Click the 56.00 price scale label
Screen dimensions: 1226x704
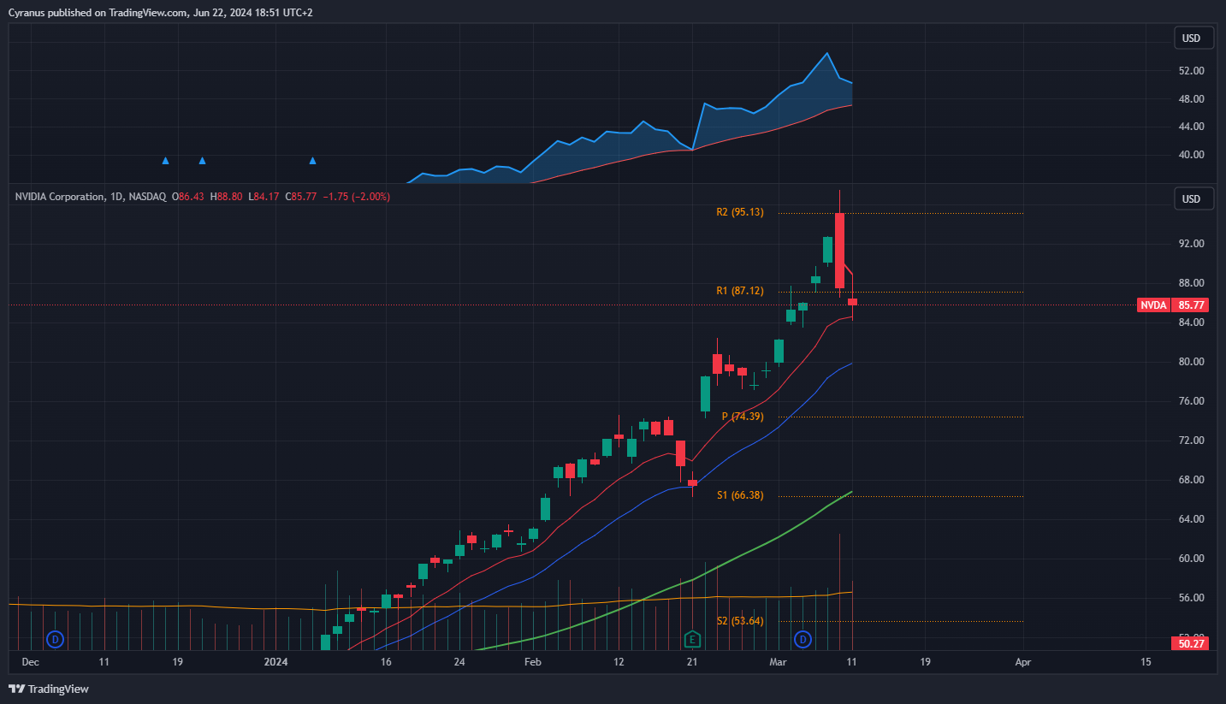click(1193, 598)
